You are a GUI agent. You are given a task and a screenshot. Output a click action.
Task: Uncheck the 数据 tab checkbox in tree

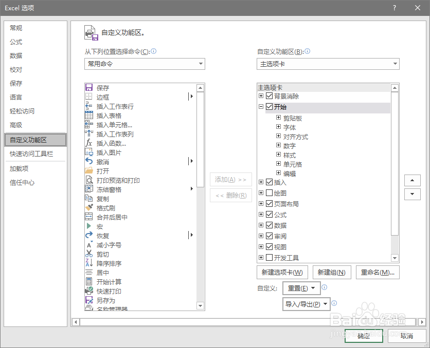pos(270,225)
